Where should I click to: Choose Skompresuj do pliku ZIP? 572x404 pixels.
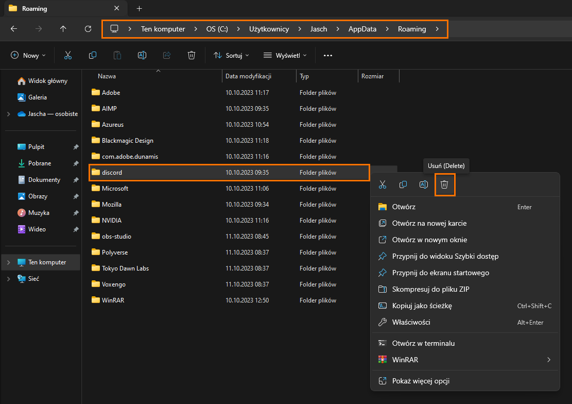tap(465, 289)
